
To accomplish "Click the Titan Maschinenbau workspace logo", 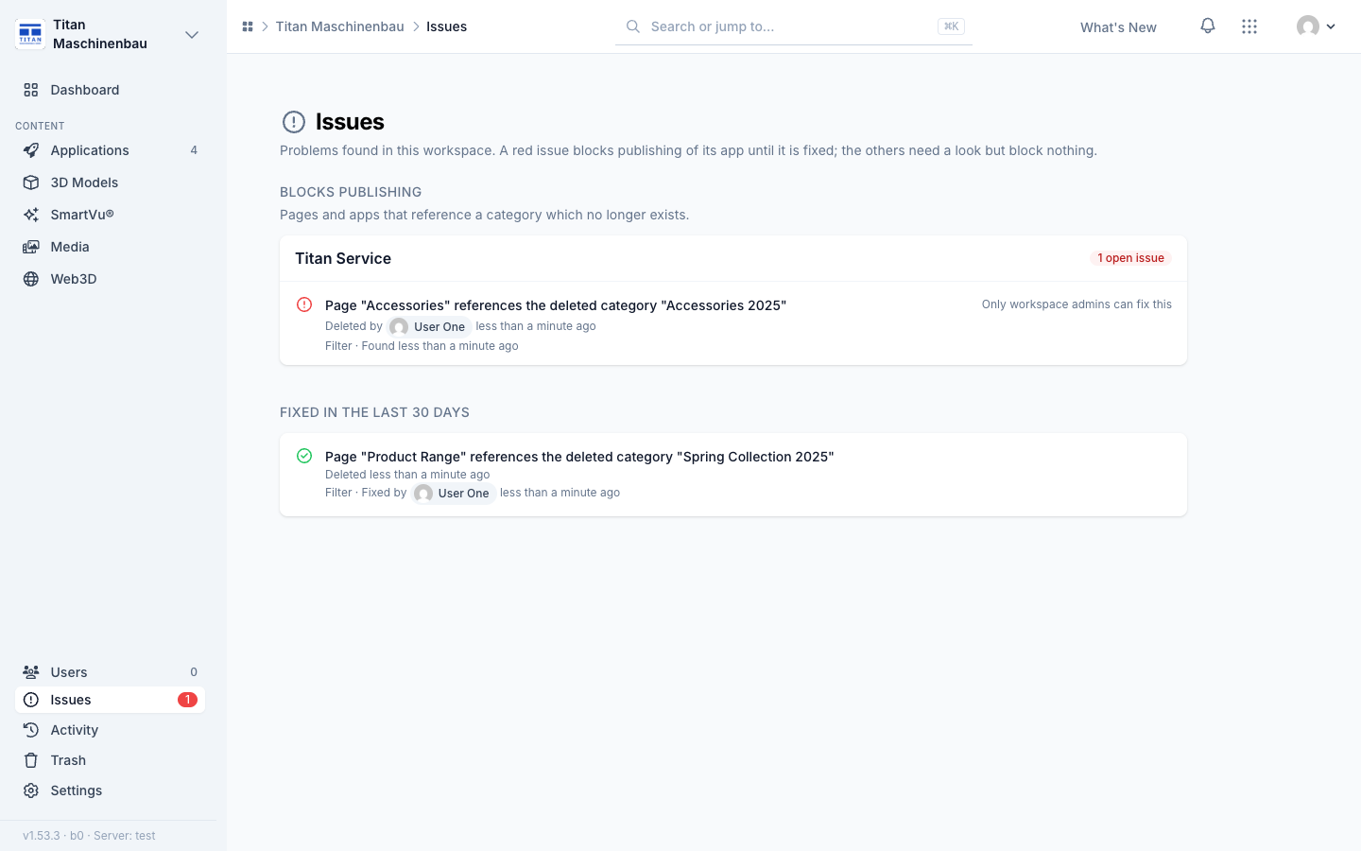I will point(30,34).
